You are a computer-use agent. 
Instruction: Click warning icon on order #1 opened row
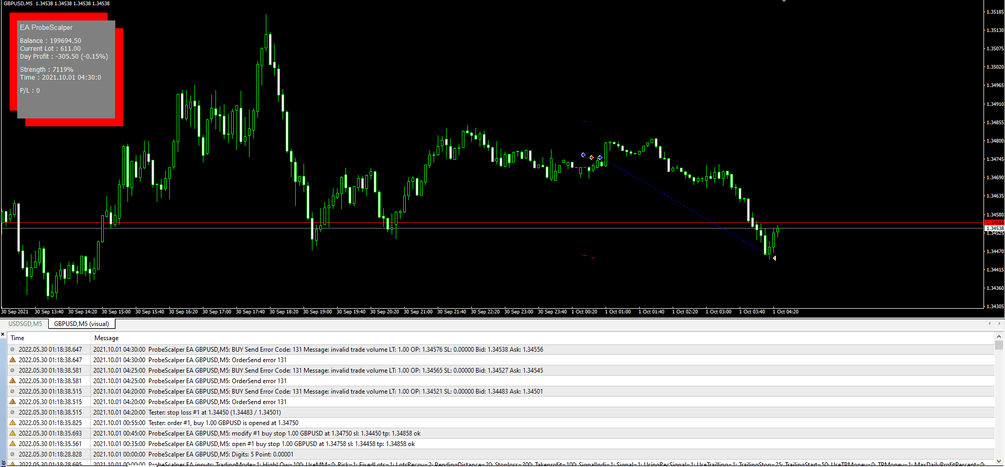13,423
